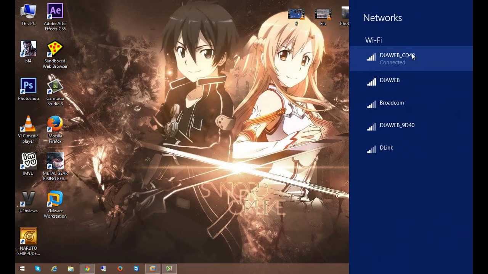The image size is (488, 274).
Task: Select the VMware Workstation shortcut
Action: [x=55, y=204]
